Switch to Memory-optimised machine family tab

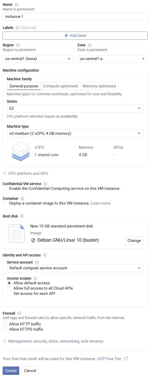[x=99, y=86]
